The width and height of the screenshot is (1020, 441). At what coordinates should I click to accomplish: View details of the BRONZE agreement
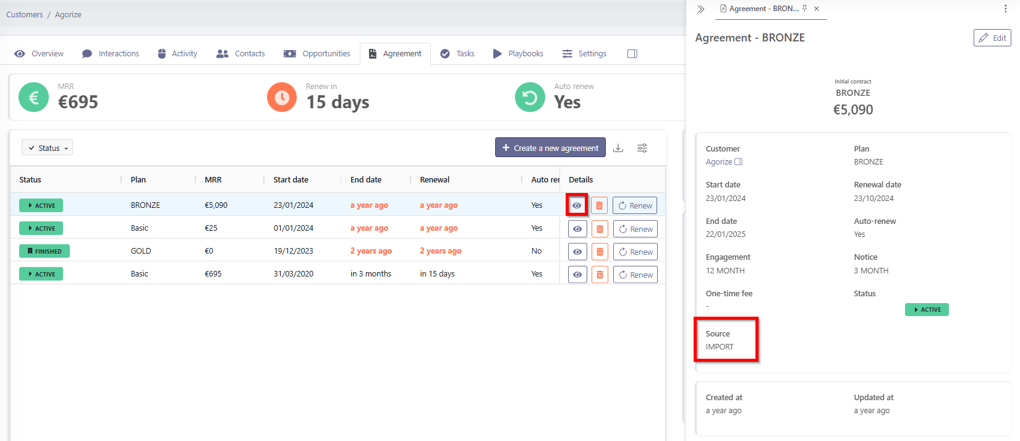[x=577, y=205]
